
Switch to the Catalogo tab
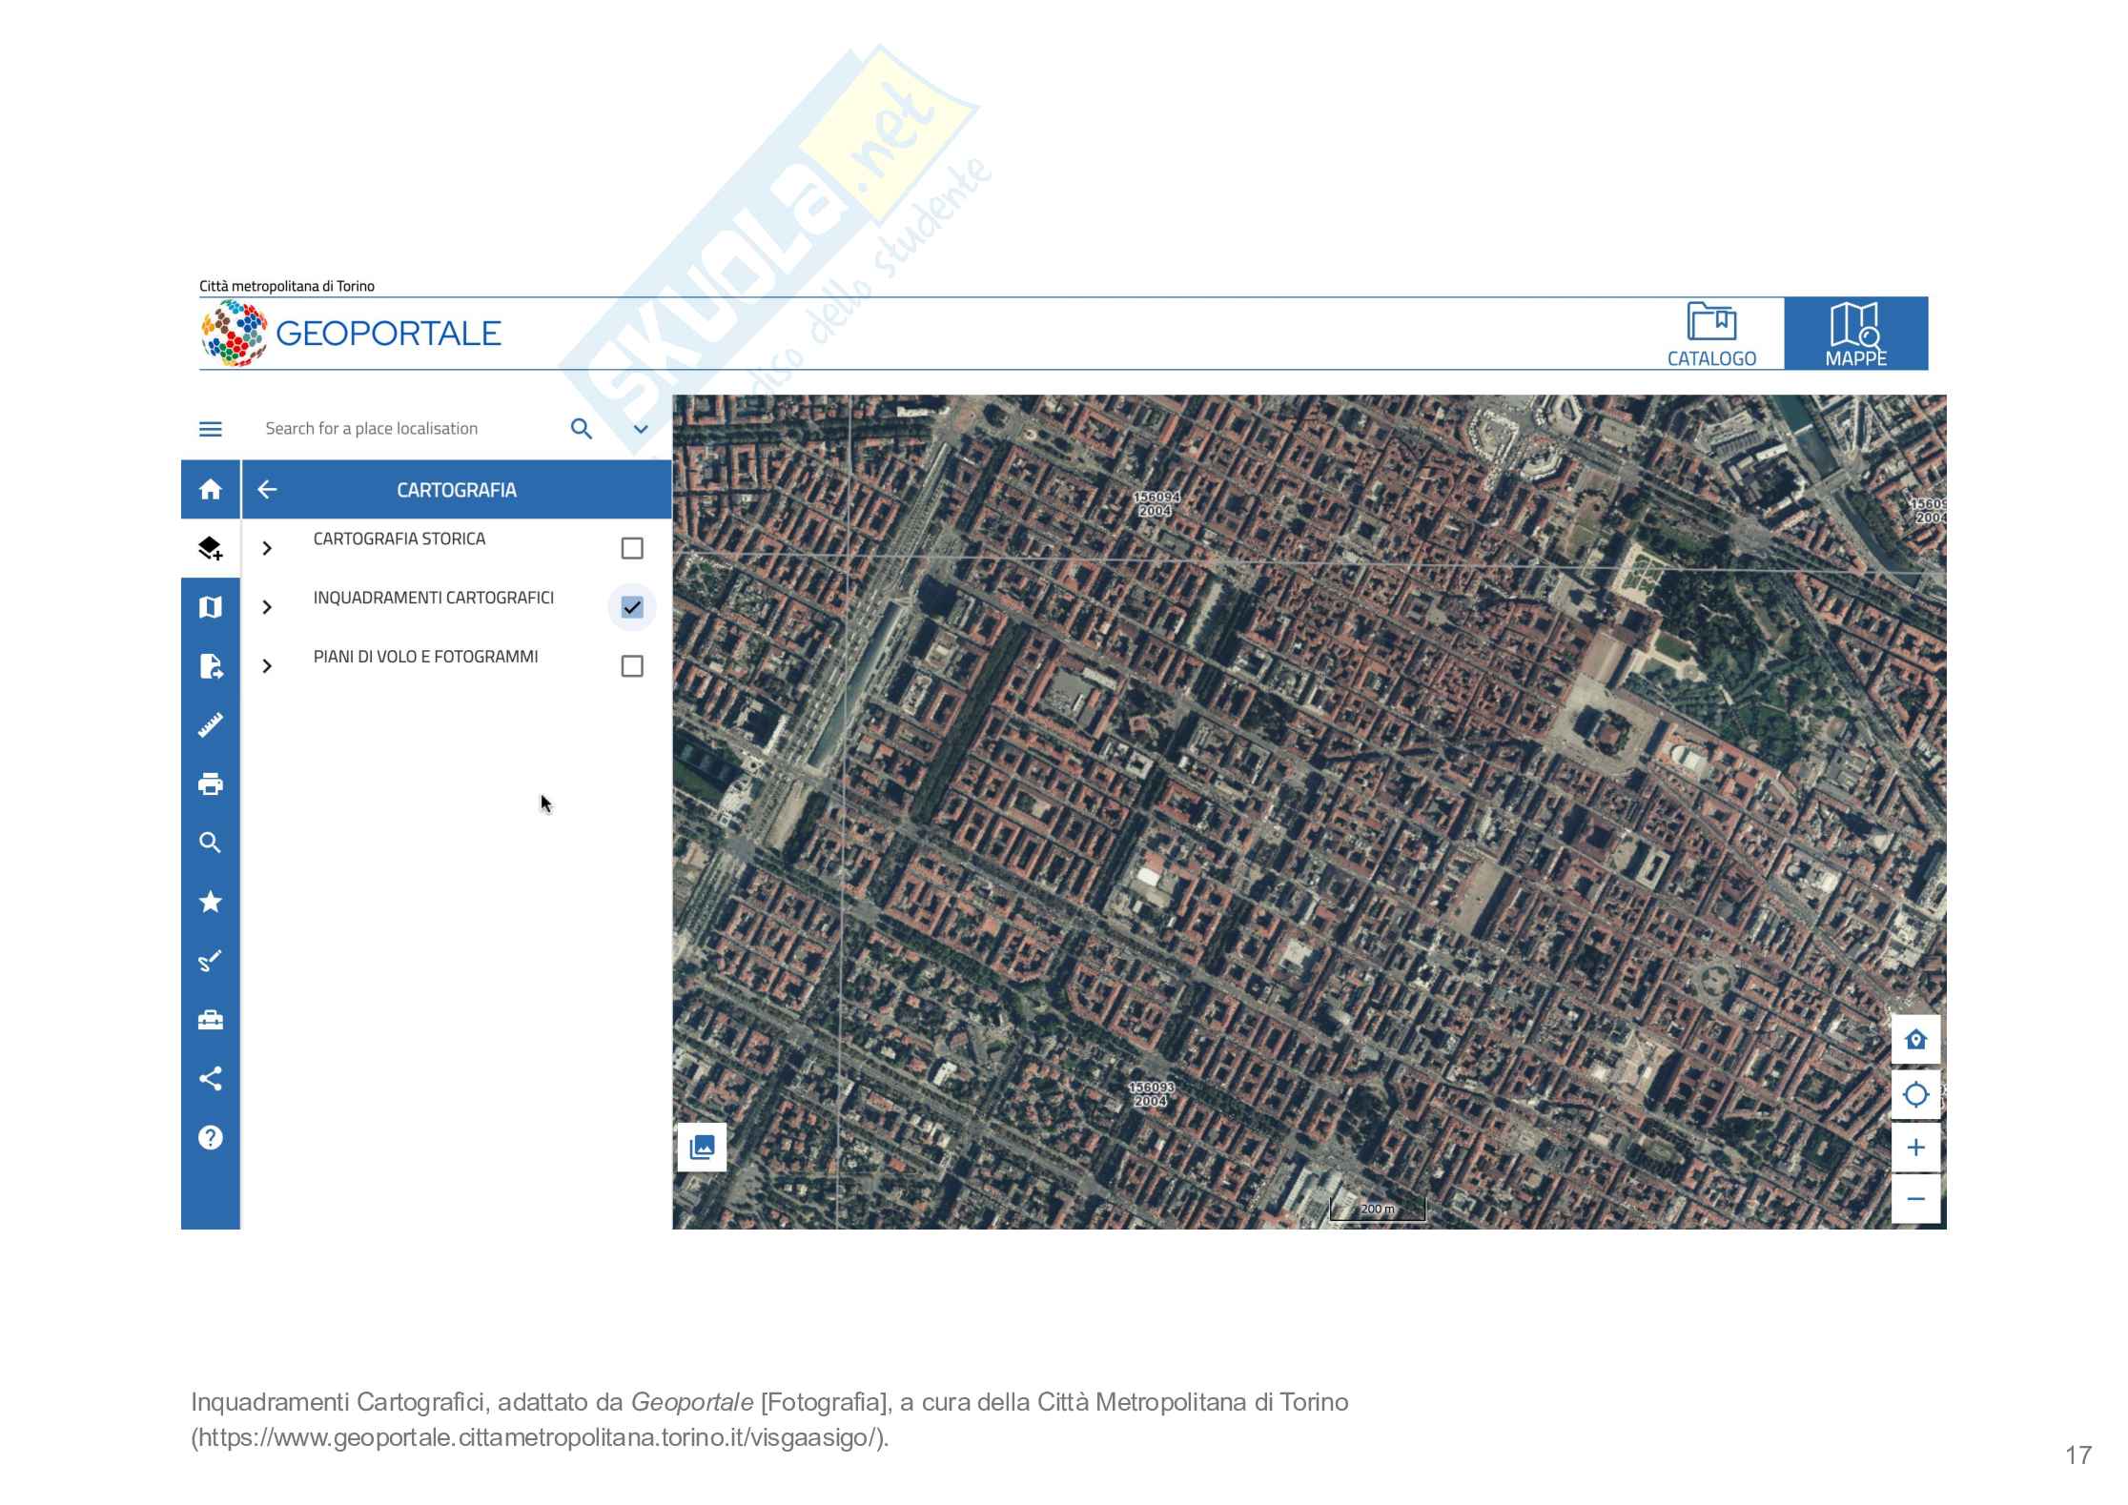point(1711,334)
